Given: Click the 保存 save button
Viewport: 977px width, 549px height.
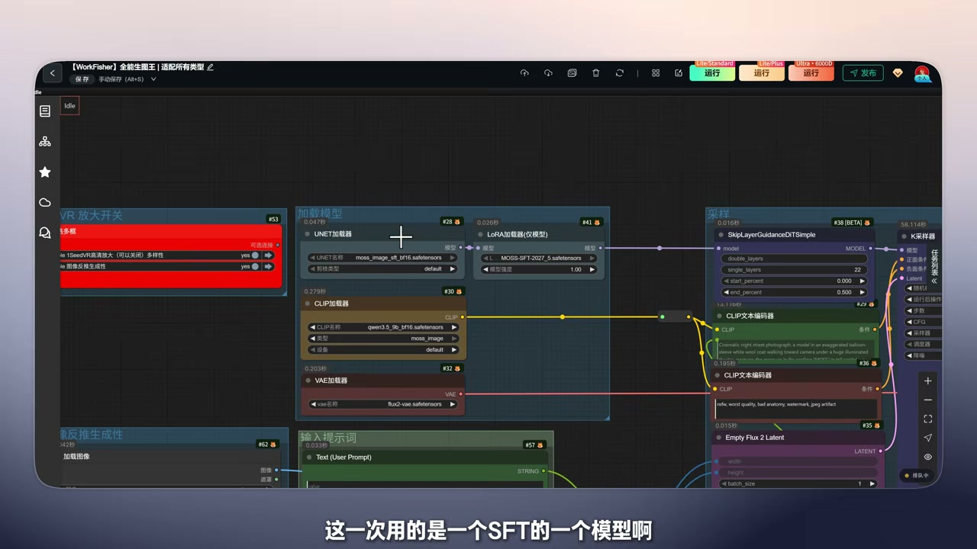Looking at the screenshot, I should [x=82, y=79].
